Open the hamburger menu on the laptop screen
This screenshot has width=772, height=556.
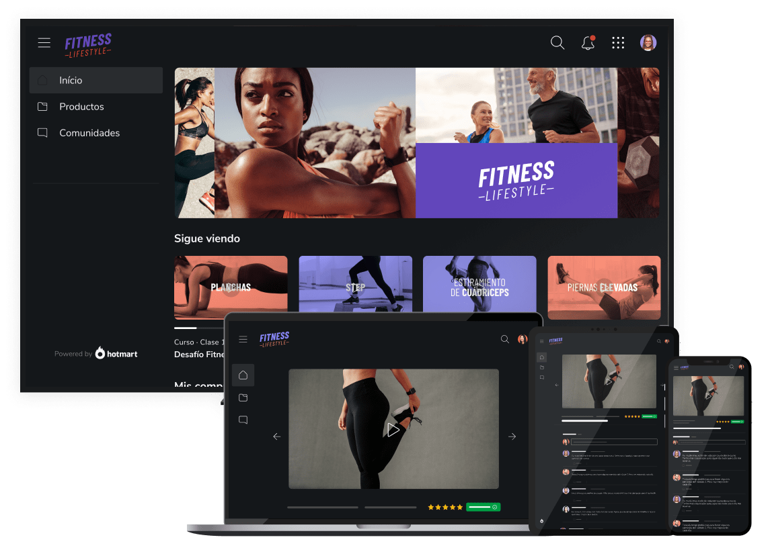[243, 340]
